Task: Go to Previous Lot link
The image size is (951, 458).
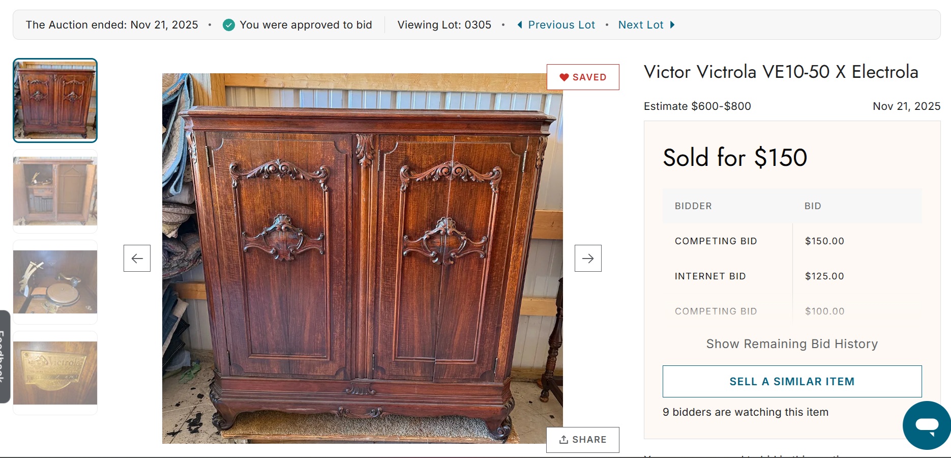Action: point(561,25)
